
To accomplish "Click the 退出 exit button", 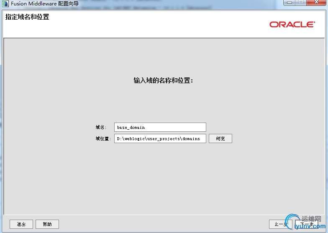I will click(x=21, y=224).
